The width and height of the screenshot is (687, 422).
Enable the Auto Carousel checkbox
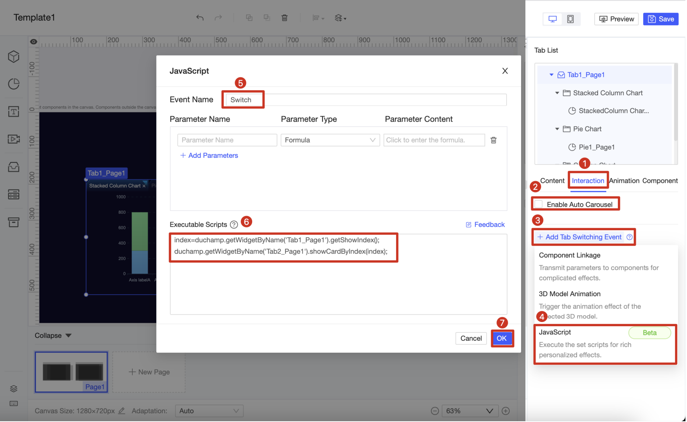[x=539, y=204]
